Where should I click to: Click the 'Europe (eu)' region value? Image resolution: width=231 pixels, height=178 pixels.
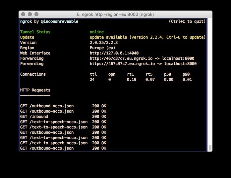[102, 48]
